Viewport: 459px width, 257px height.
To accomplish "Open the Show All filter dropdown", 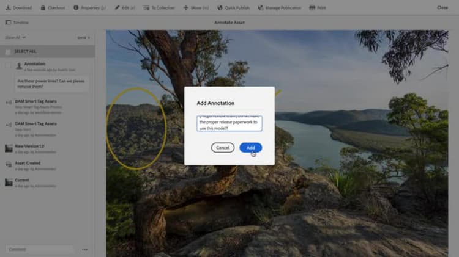I will coord(15,37).
